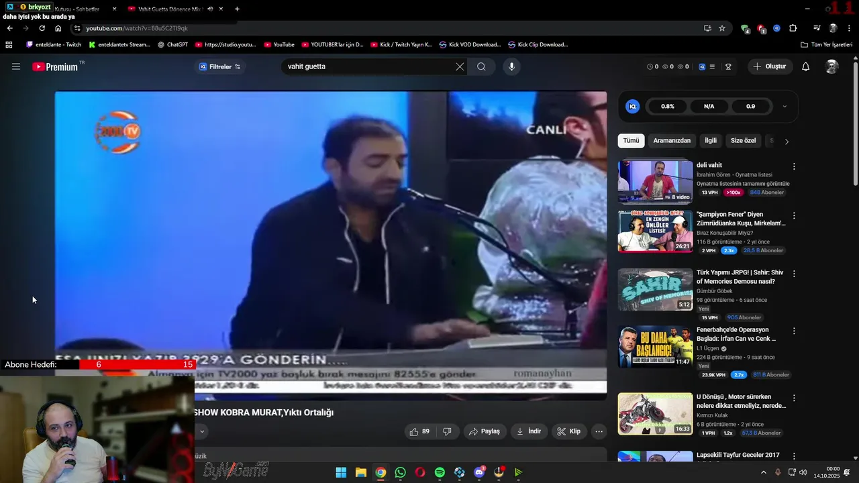This screenshot has width=859, height=483.
Task: Open Filtreler filter options
Action: pyautogui.click(x=219, y=66)
